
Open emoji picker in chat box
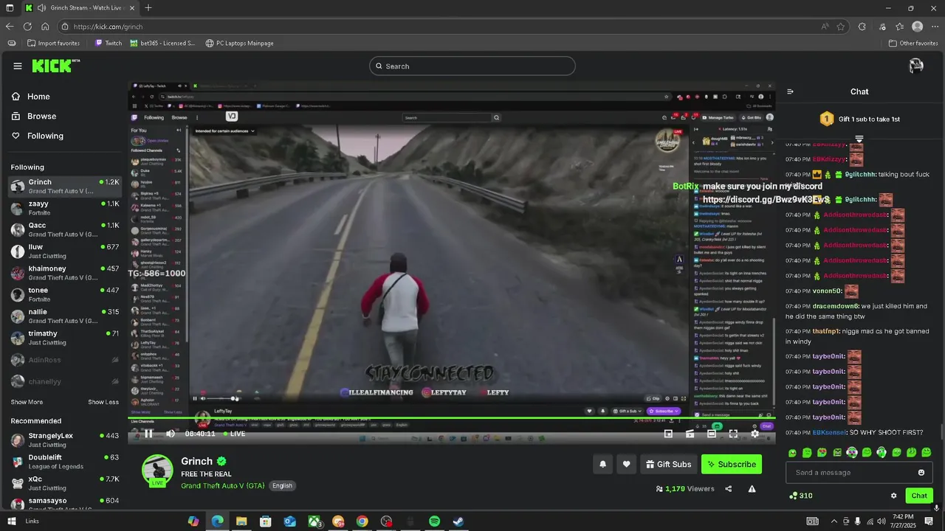(921, 473)
